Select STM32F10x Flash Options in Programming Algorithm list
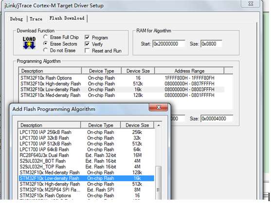This screenshot has width=271, height=205. tap(122, 78)
